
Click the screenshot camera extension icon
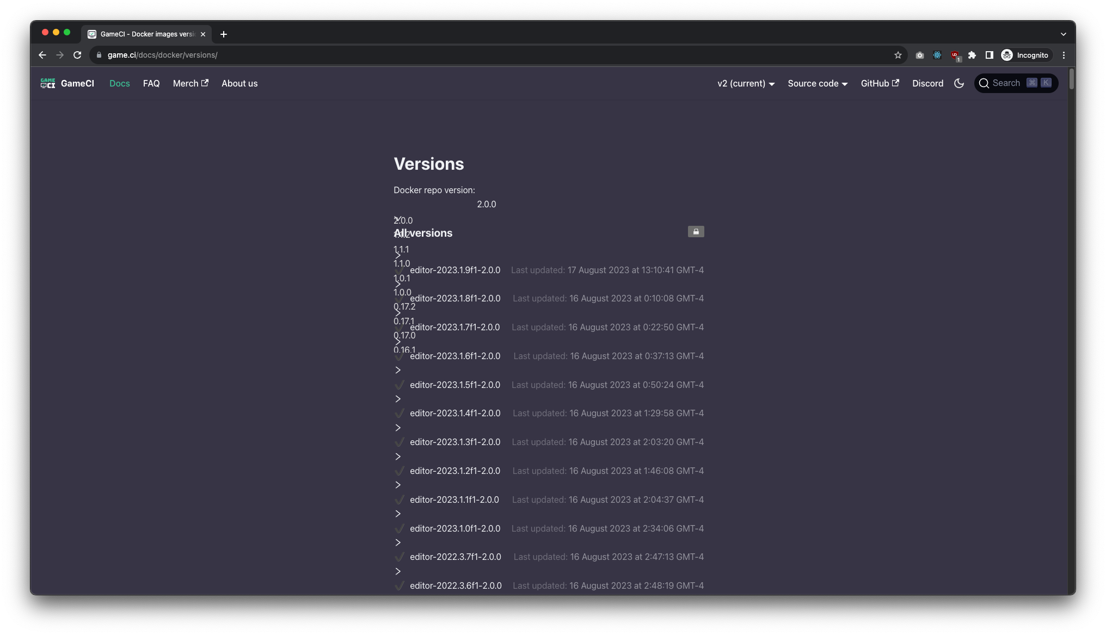(920, 55)
